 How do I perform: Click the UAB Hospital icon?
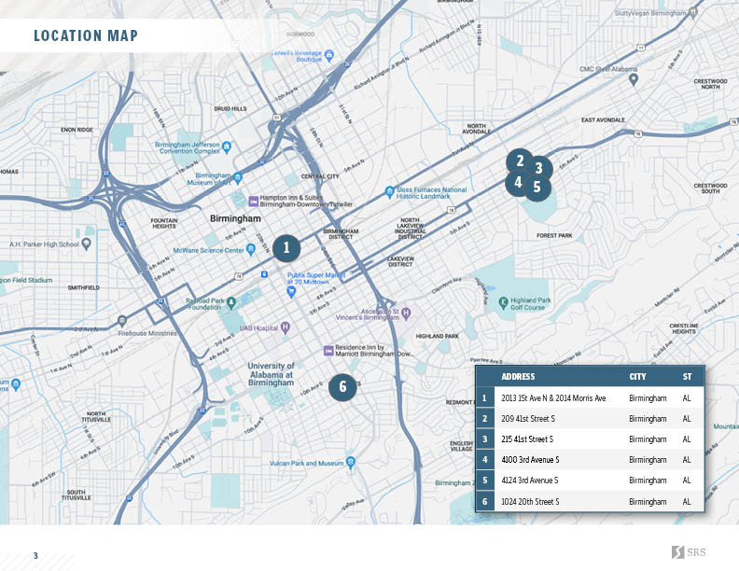click(285, 327)
